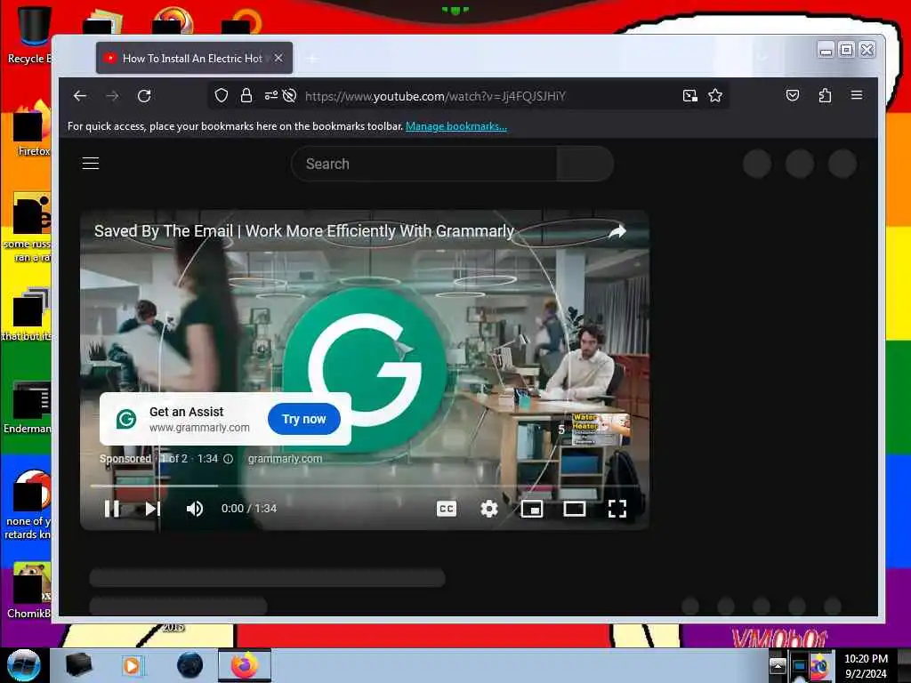This screenshot has width=911, height=683.
Task: Open video settings gear
Action: tap(489, 509)
